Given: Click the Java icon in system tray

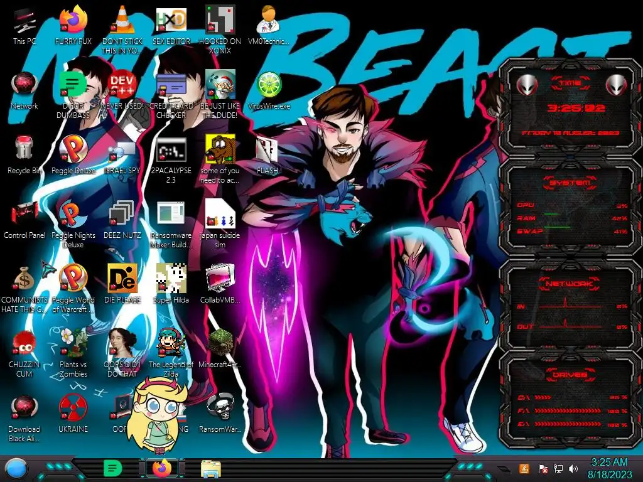Looking at the screenshot, I should (524, 468).
